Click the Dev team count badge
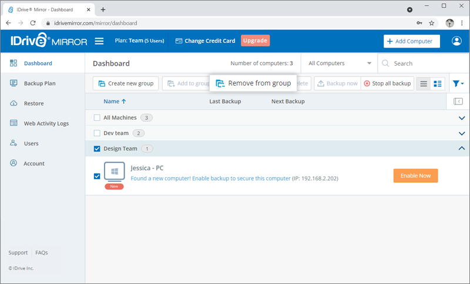 pos(139,133)
